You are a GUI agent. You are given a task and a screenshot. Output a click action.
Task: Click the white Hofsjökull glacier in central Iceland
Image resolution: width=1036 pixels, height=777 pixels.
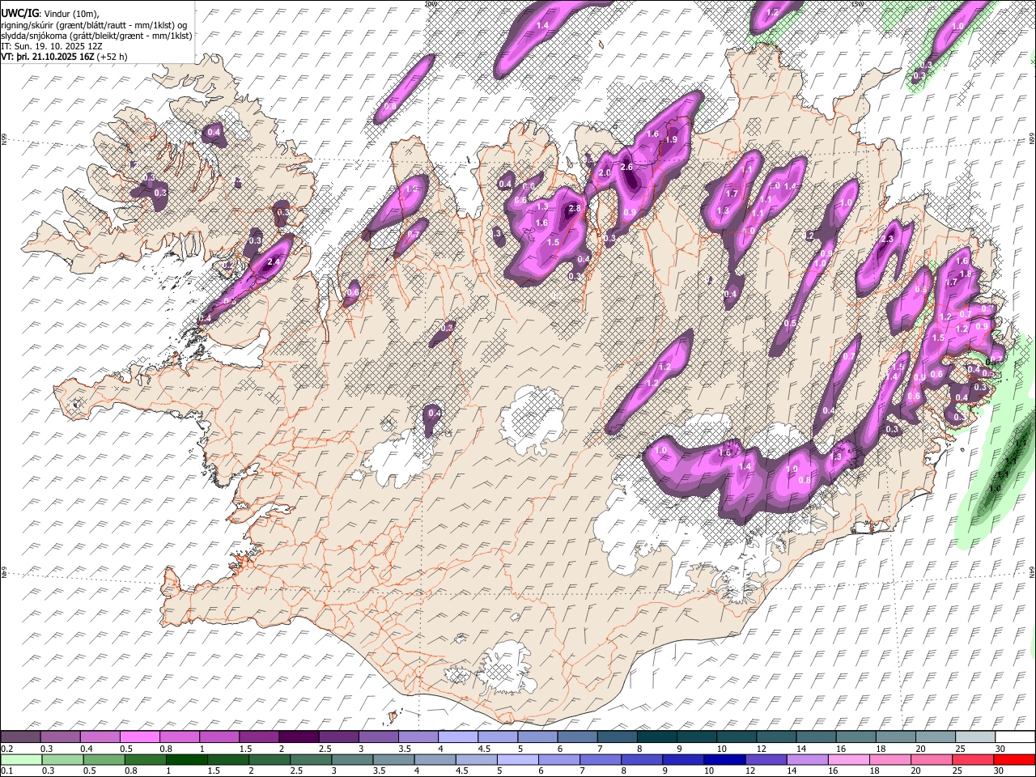[531, 420]
